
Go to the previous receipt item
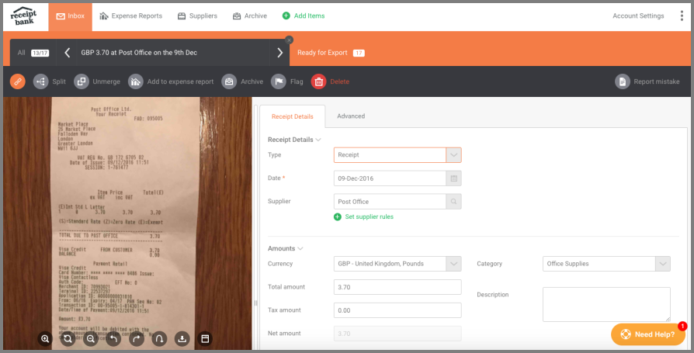(x=68, y=53)
